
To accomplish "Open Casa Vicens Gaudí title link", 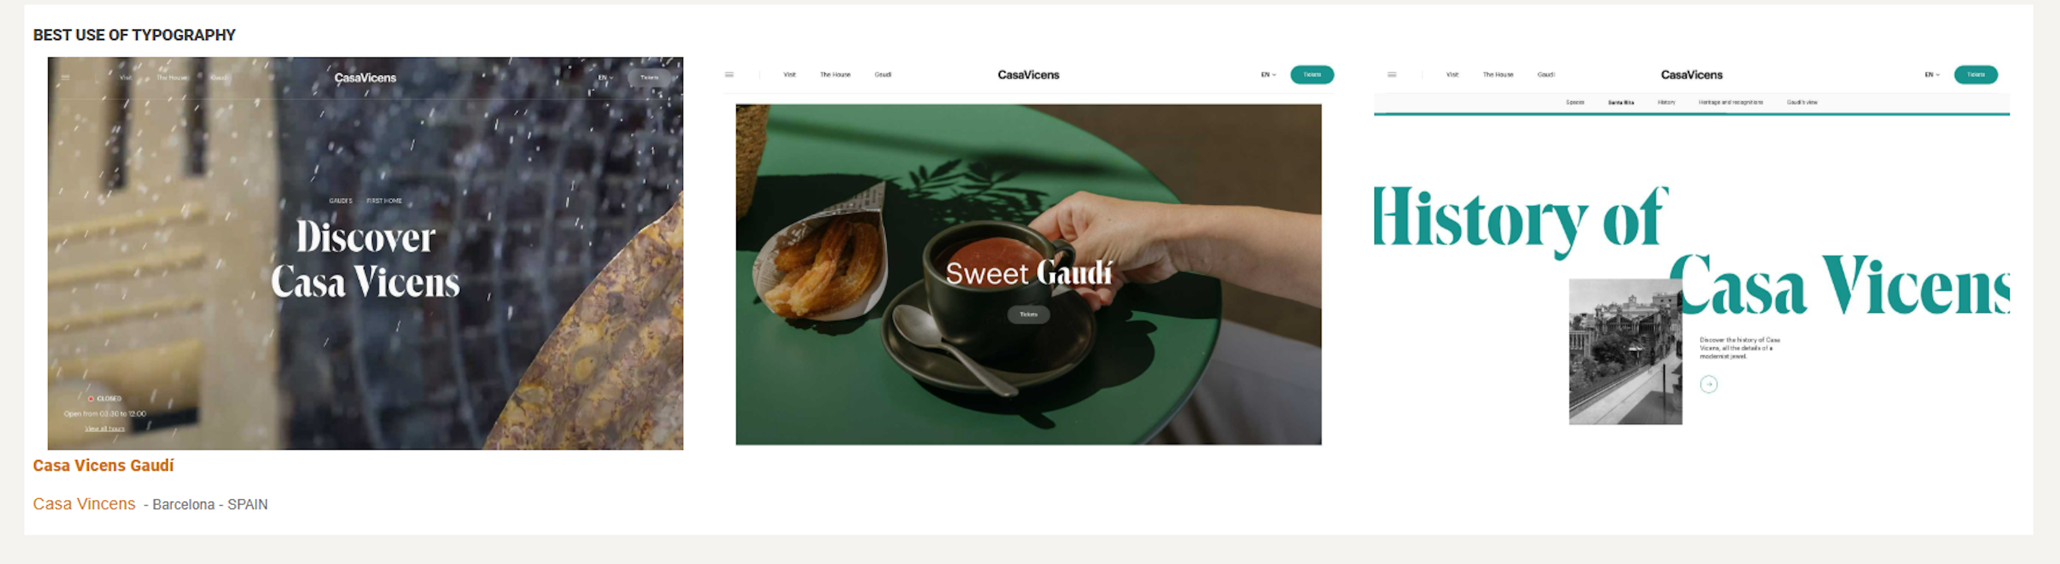I will (x=103, y=466).
